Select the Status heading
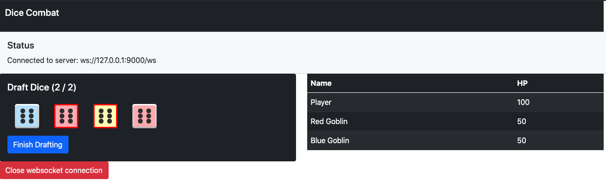606x180 pixels. tap(21, 46)
